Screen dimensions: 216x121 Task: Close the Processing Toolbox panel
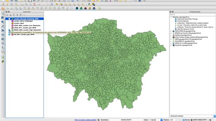[170, 12]
